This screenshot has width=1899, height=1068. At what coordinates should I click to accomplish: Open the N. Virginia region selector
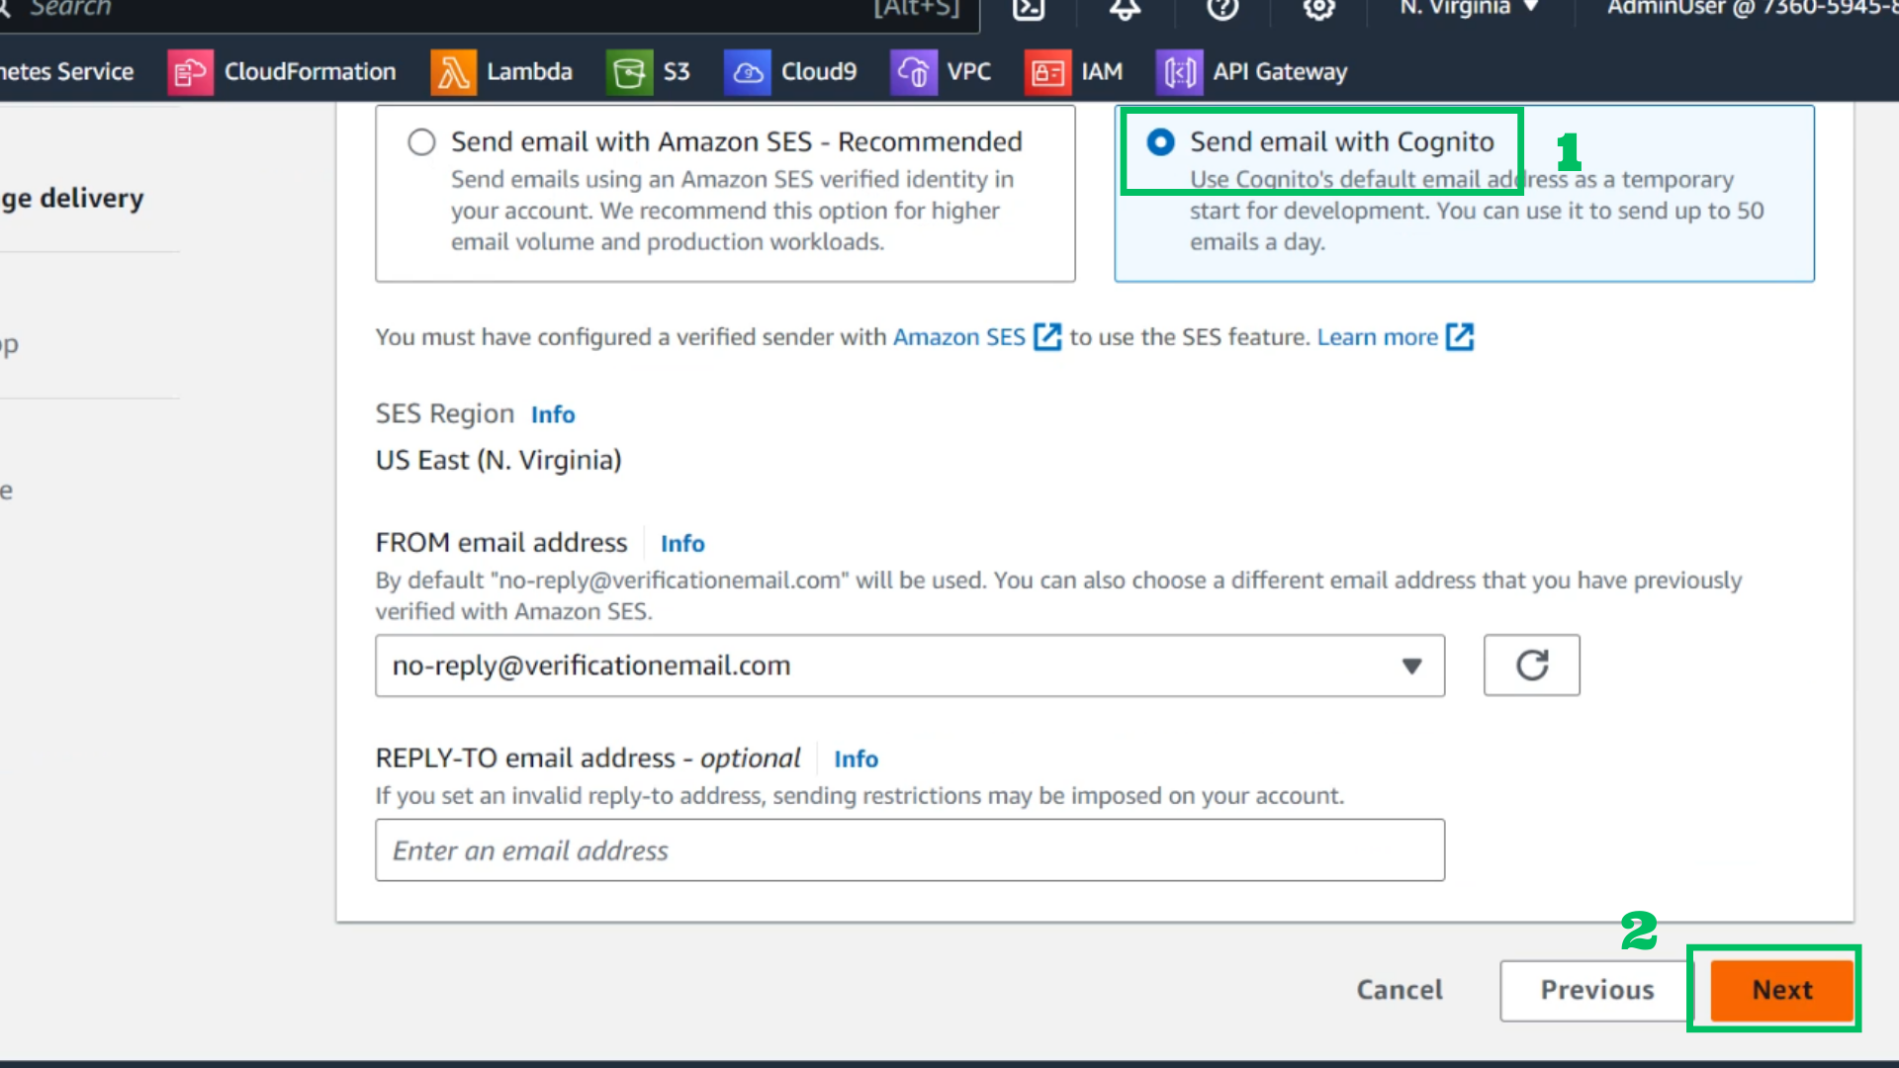point(1469,8)
